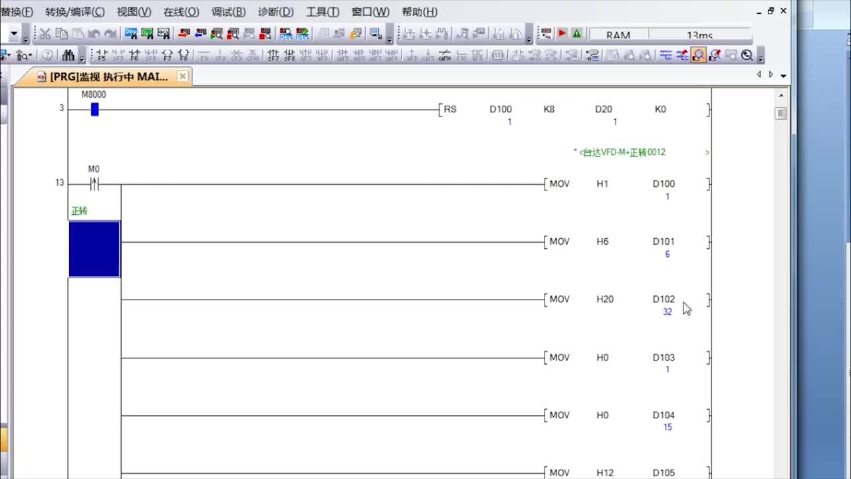Viewport: 851px width, 479px height.
Task: Show previous tab with left arrow
Action: pos(759,75)
